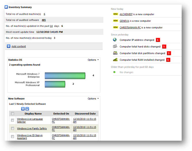This screenshot has height=151, width=192.
Task: Toggle the select-all checkbox in table header
Action: click(x=12, y=114)
